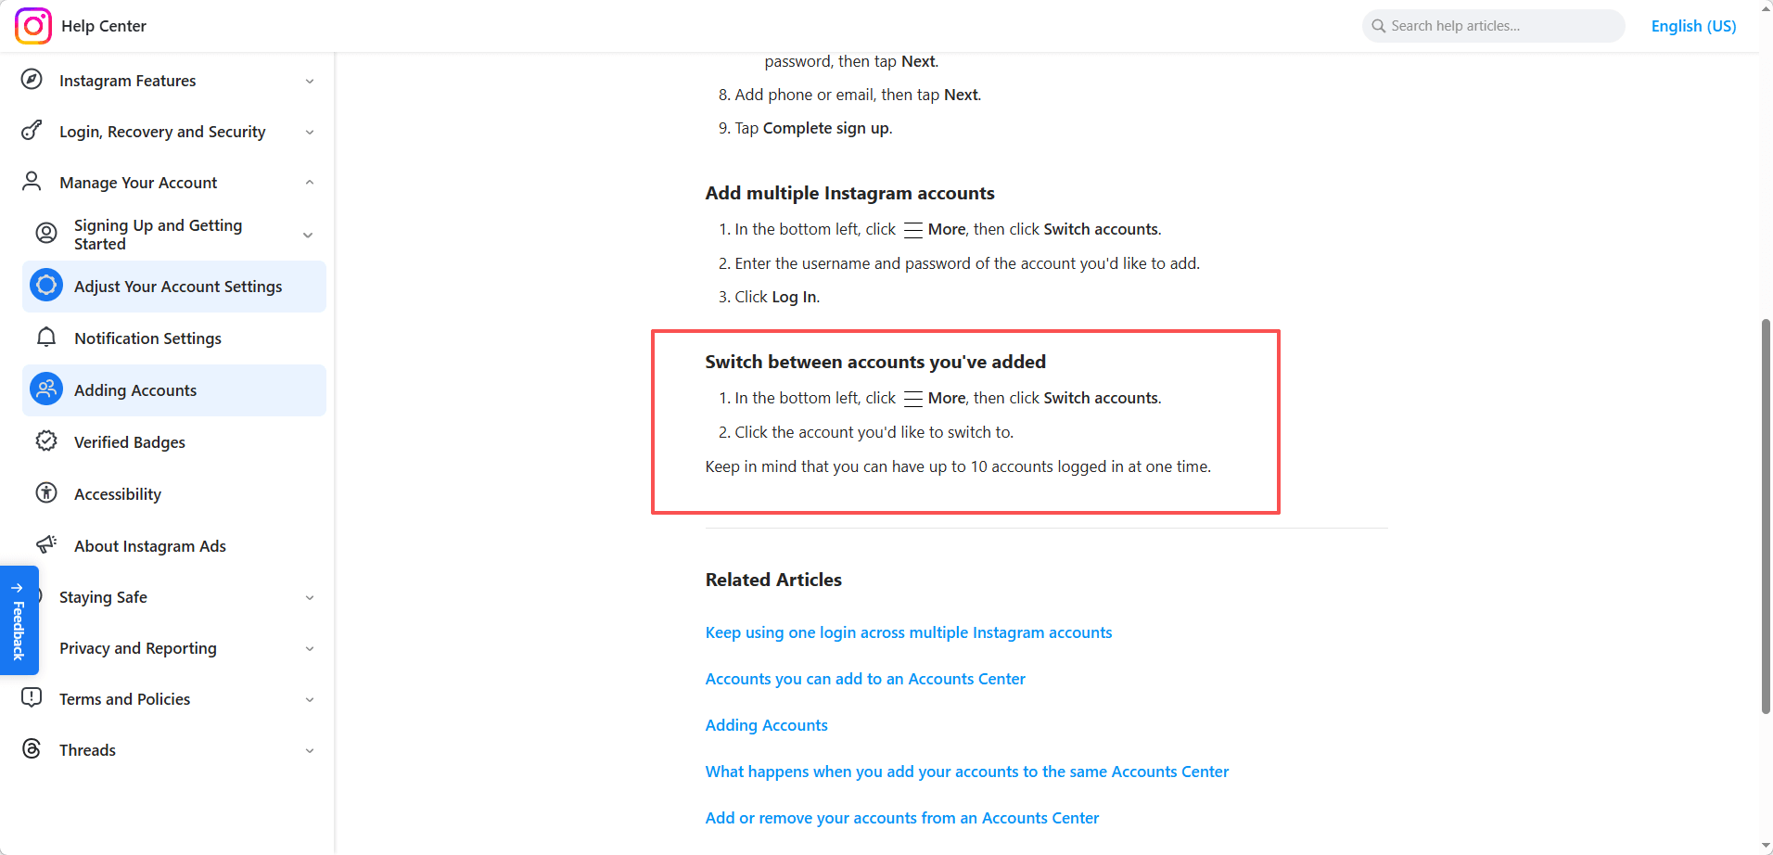Screen dimensions: 1773x855
Task: Click the Notification Settings bell icon
Action: pos(46,338)
